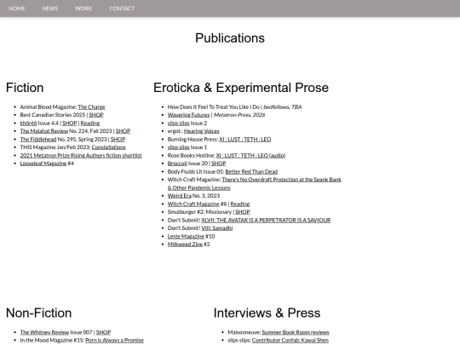Open the Wavering Futures link
This screenshot has height=345, width=460.
point(188,115)
